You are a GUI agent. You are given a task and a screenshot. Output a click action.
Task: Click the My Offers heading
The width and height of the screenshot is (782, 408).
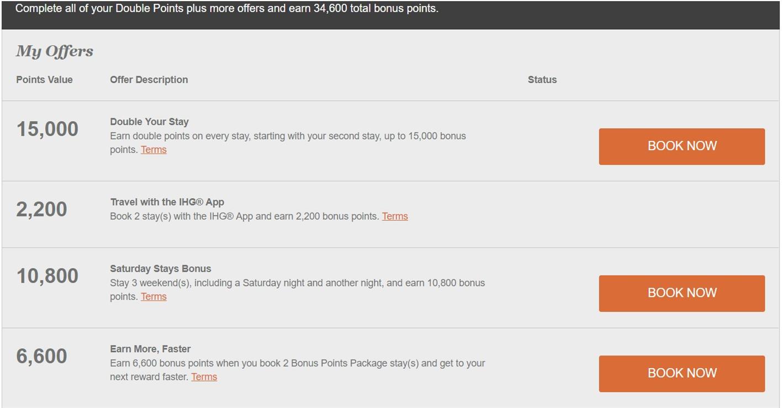tap(55, 51)
